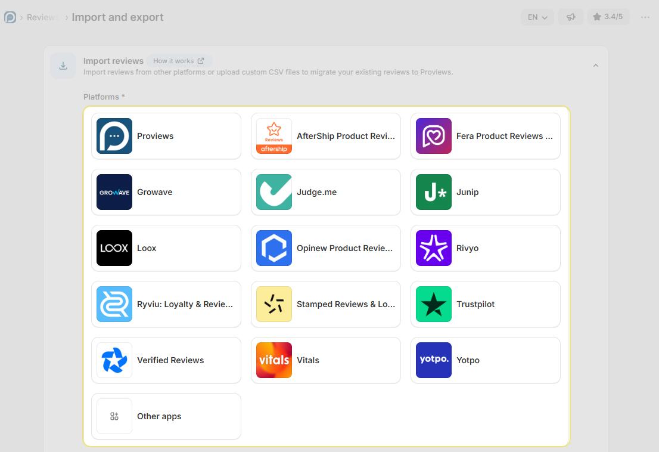Click the 3.4/5 star rating button
Image resolution: width=659 pixels, height=452 pixels.
(x=608, y=17)
